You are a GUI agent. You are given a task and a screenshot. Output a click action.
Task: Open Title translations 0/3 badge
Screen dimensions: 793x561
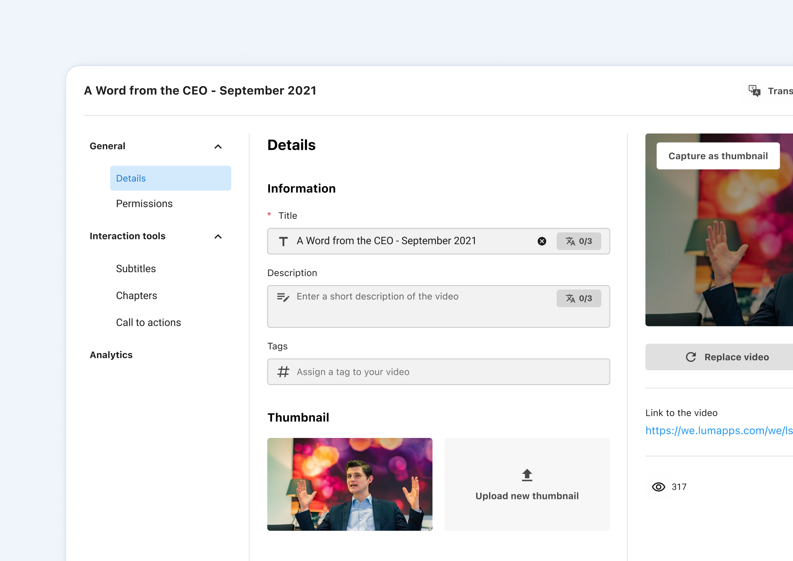tap(579, 241)
